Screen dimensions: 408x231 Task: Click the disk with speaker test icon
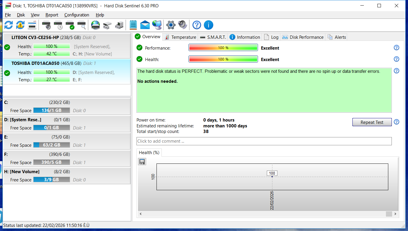point(46,25)
